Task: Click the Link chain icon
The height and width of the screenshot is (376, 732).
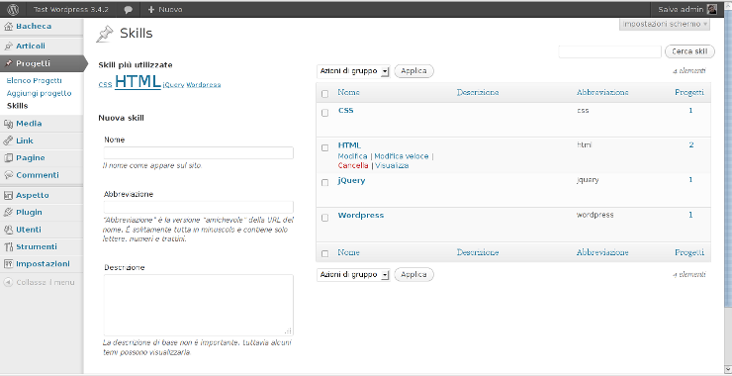Action: pos(8,141)
